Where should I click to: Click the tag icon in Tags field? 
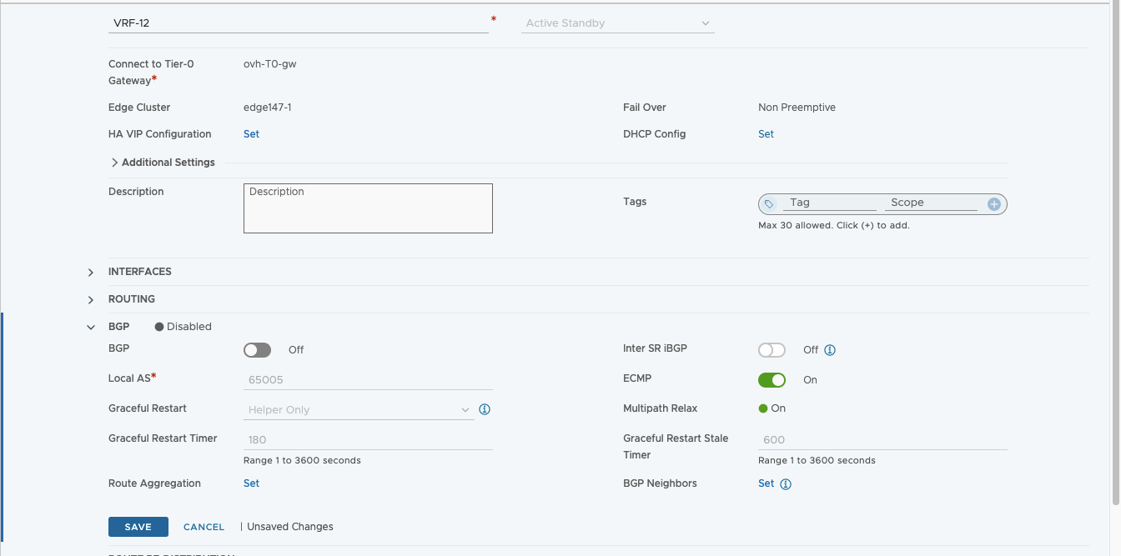pos(769,203)
